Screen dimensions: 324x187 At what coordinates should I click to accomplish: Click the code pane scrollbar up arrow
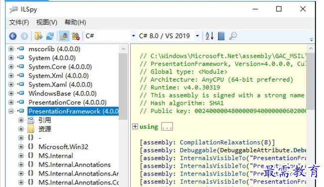(x=311, y=49)
